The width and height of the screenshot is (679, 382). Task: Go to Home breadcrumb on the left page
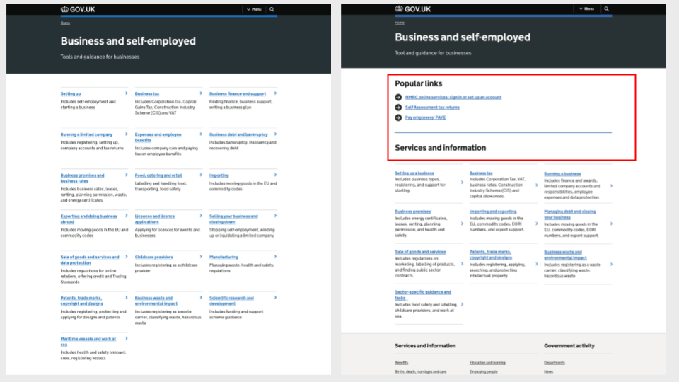(65, 23)
